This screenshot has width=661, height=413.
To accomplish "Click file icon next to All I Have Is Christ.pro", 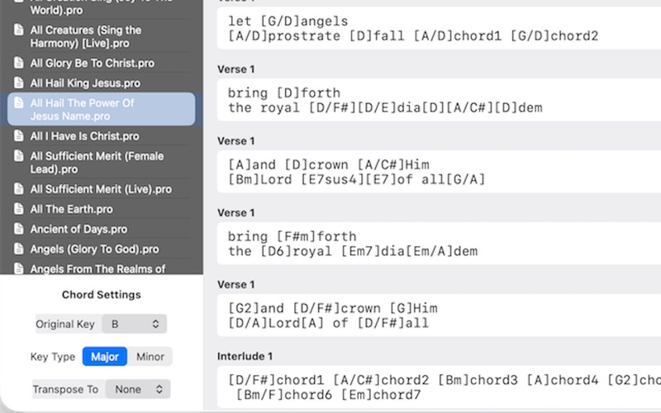I will pos(18,135).
